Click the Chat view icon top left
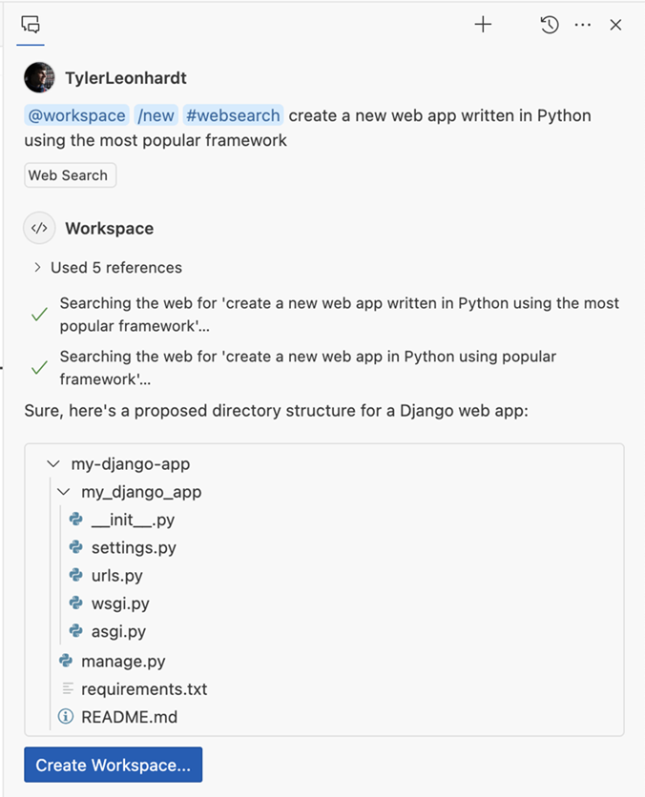This screenshot has height=797, width=645. (30, 26)
